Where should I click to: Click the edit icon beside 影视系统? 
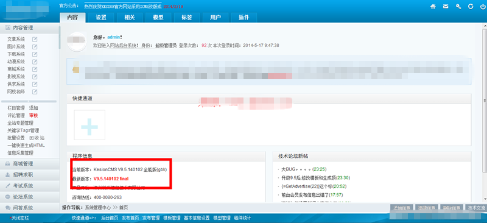click(x=35, y=77)
